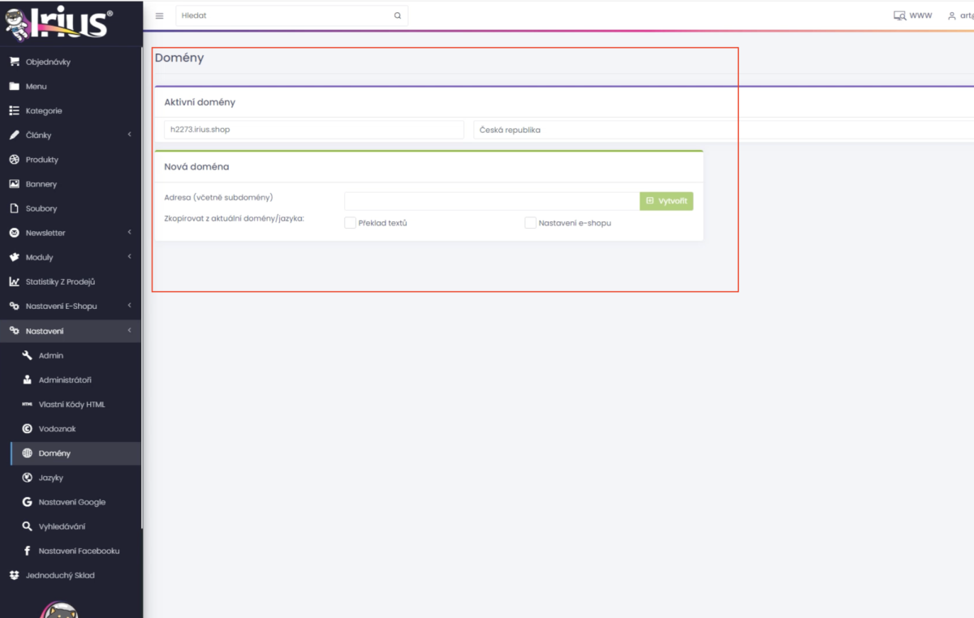This screenshot has height=618, width=974.
Task: Click the Jednoduchý Sklad dropbox icon
Action: [x=14, y=575]
